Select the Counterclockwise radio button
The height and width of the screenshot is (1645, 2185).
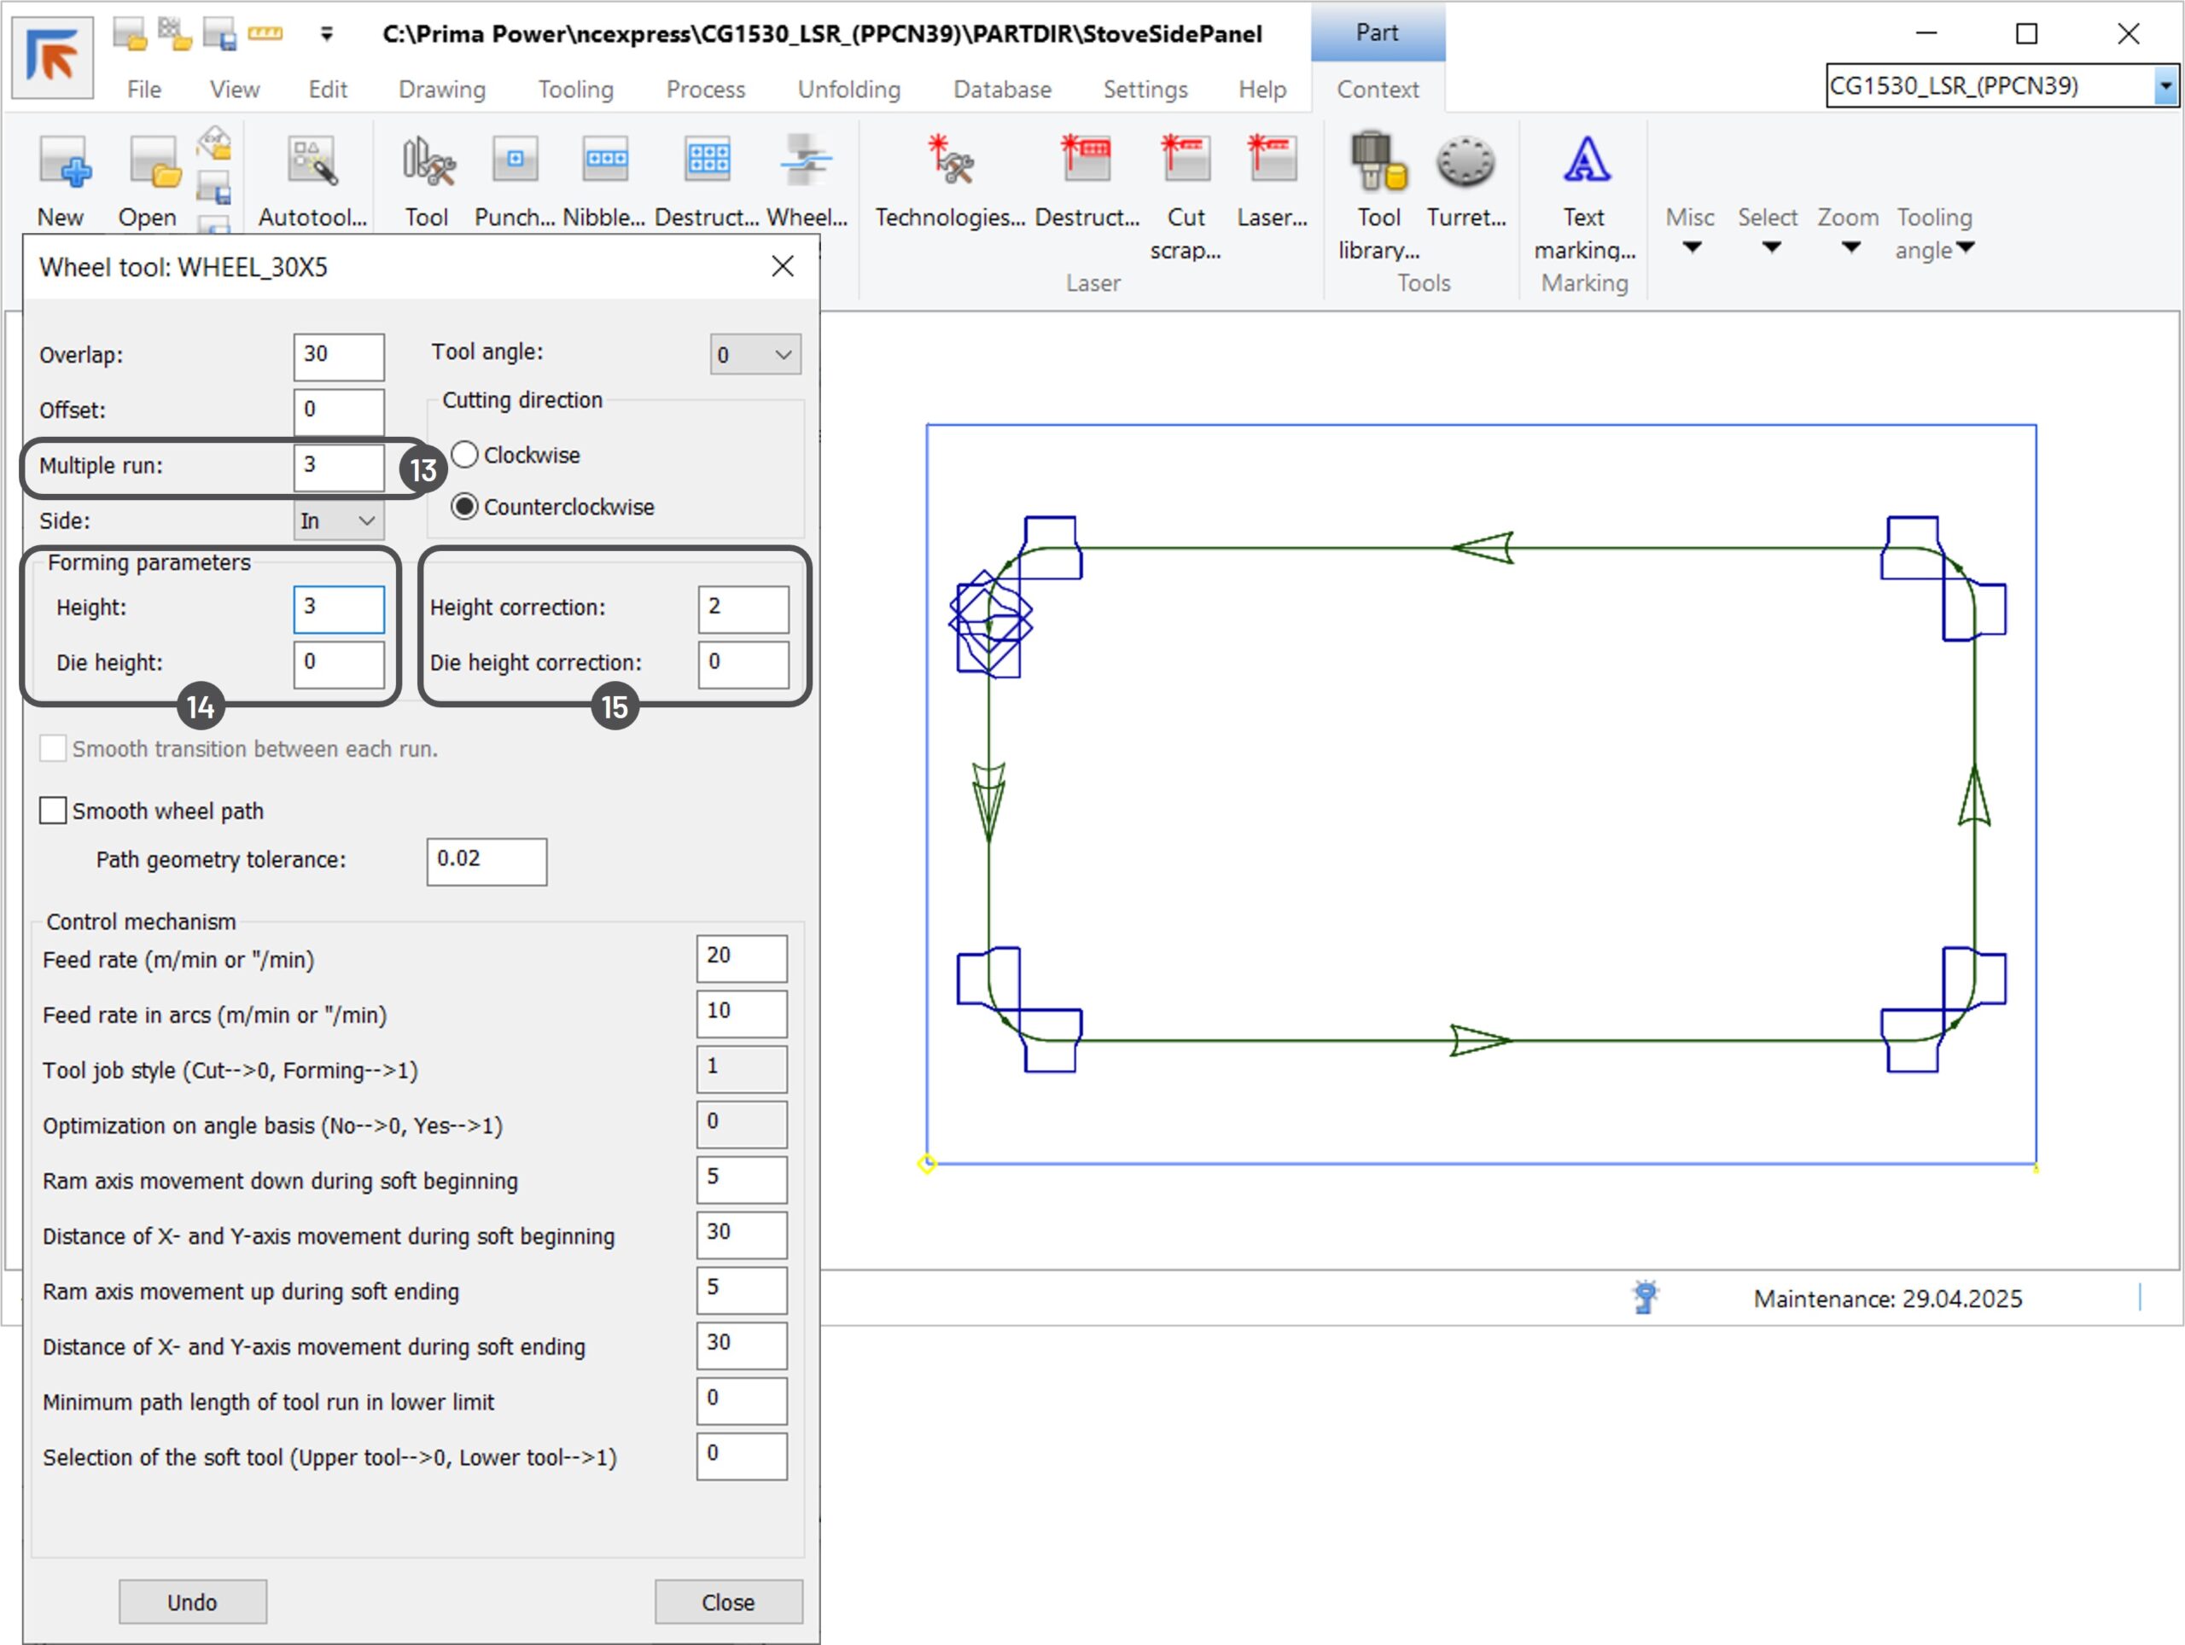(464, 507)
